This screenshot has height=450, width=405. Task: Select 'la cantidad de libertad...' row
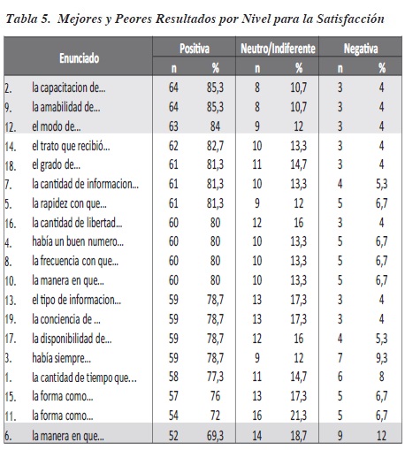(x=202, y=223)
